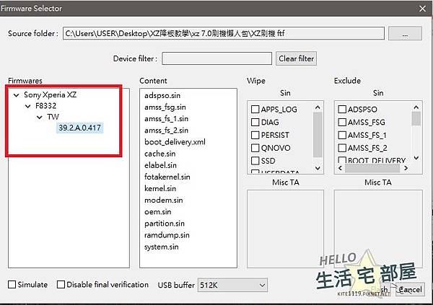Screen dimensions: 433x305
Task: Select firmware version 39.2.A.0.417
Action: tap(79, 128)
